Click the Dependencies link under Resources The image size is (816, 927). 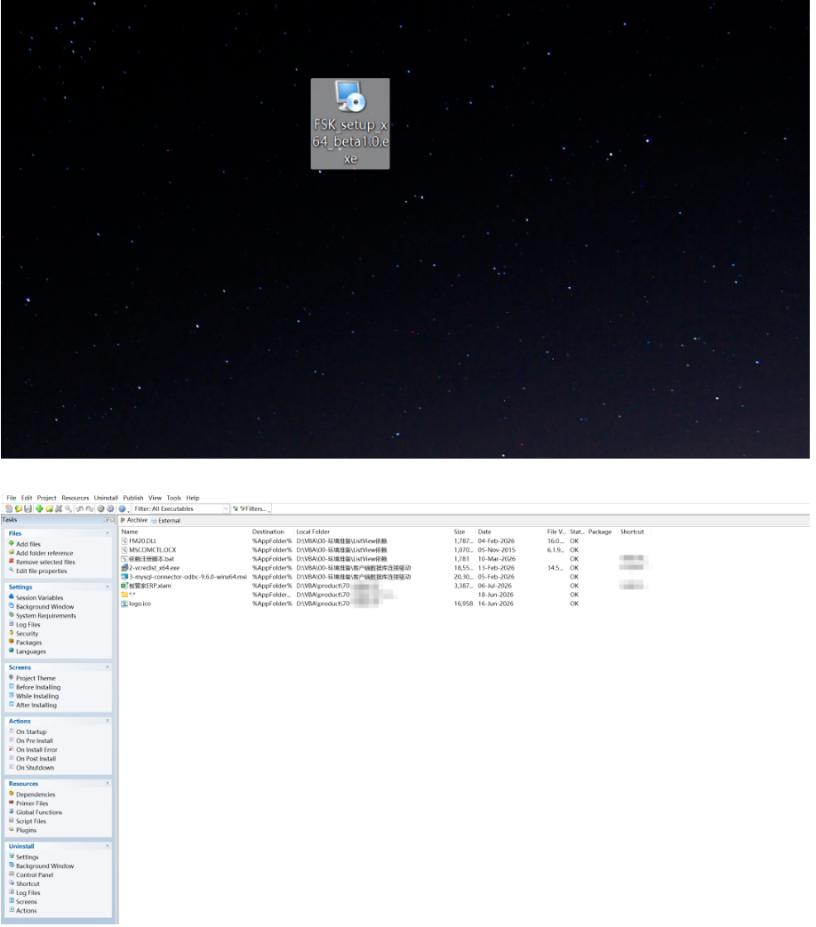(x=36, y=795)
